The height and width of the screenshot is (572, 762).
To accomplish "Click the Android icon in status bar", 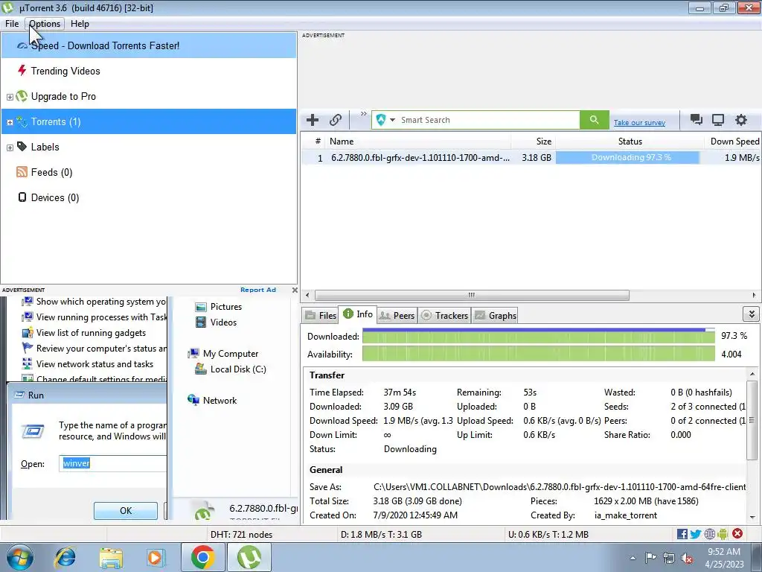I will [723, 534].
